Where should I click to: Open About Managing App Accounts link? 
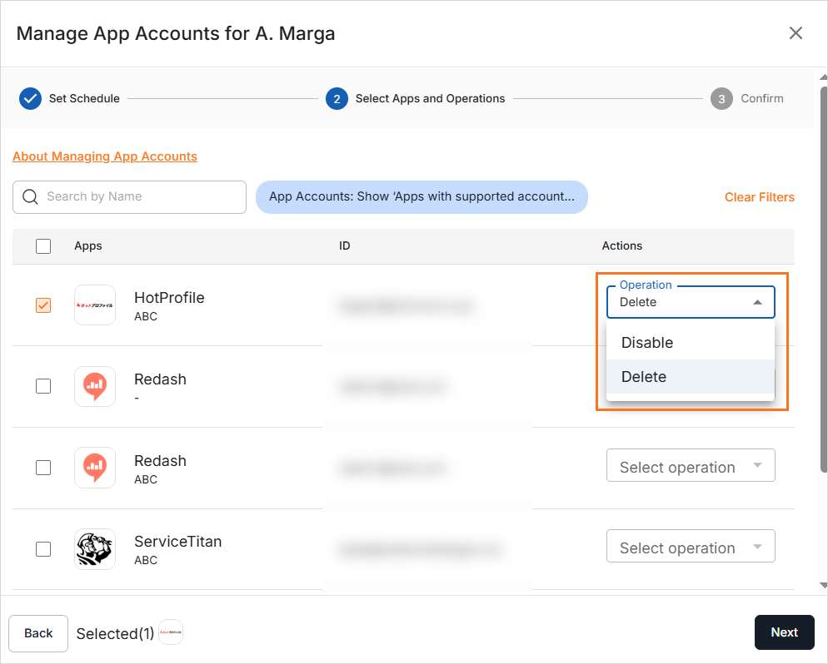105,156
